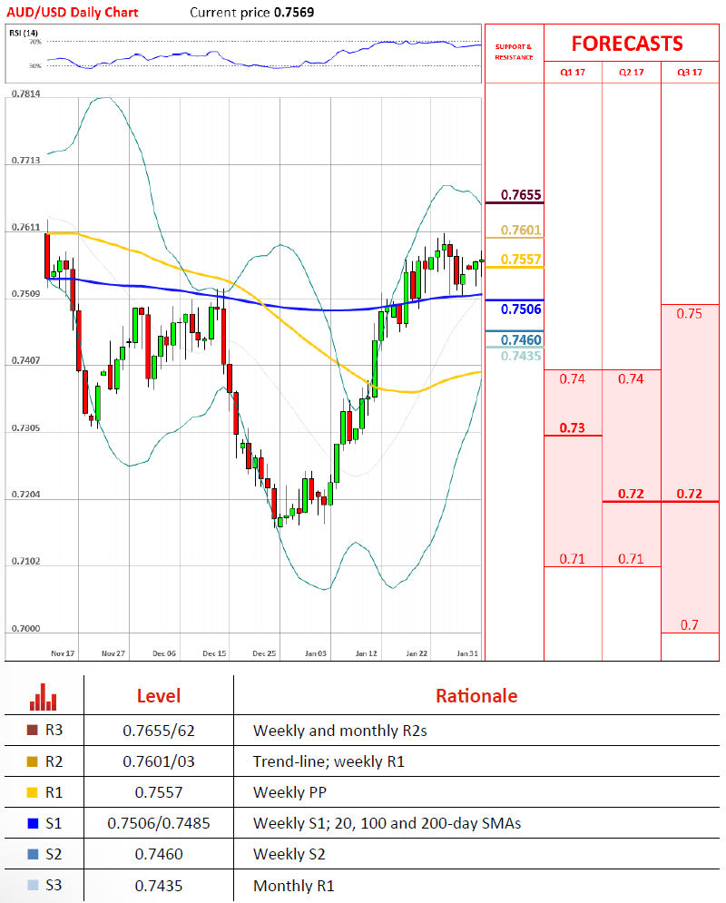Click the Nov 17 date axis label
The image size is (726, 903).
pos(63,653)
